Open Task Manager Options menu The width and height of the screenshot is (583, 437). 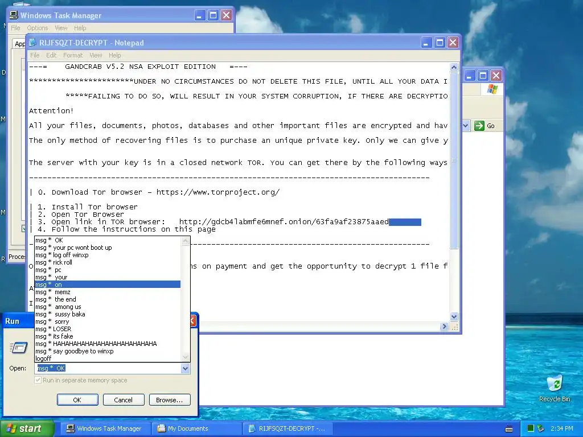click(x=37, y=28)
